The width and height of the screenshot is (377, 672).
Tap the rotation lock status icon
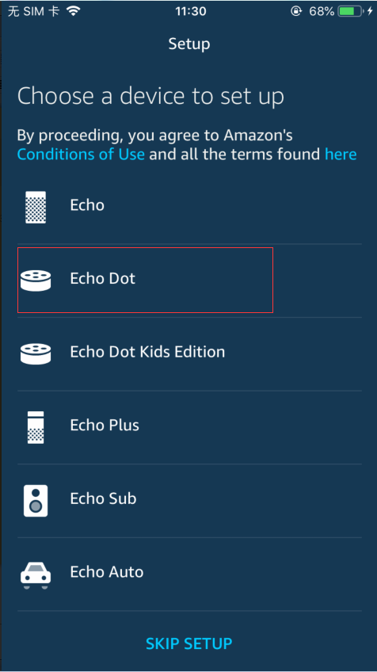296,11
